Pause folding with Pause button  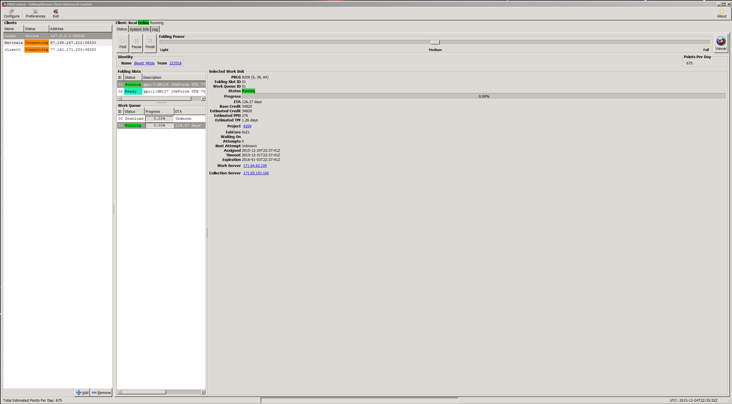pos(136,43)
